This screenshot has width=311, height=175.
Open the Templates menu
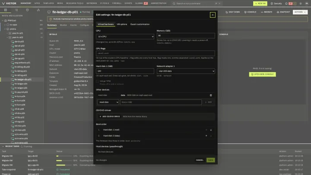(x=48, y=3)
